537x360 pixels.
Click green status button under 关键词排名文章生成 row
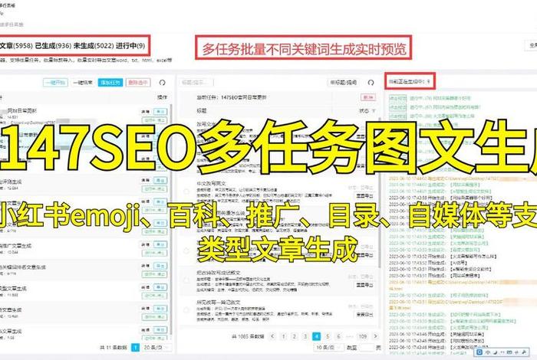pos(154,274)
